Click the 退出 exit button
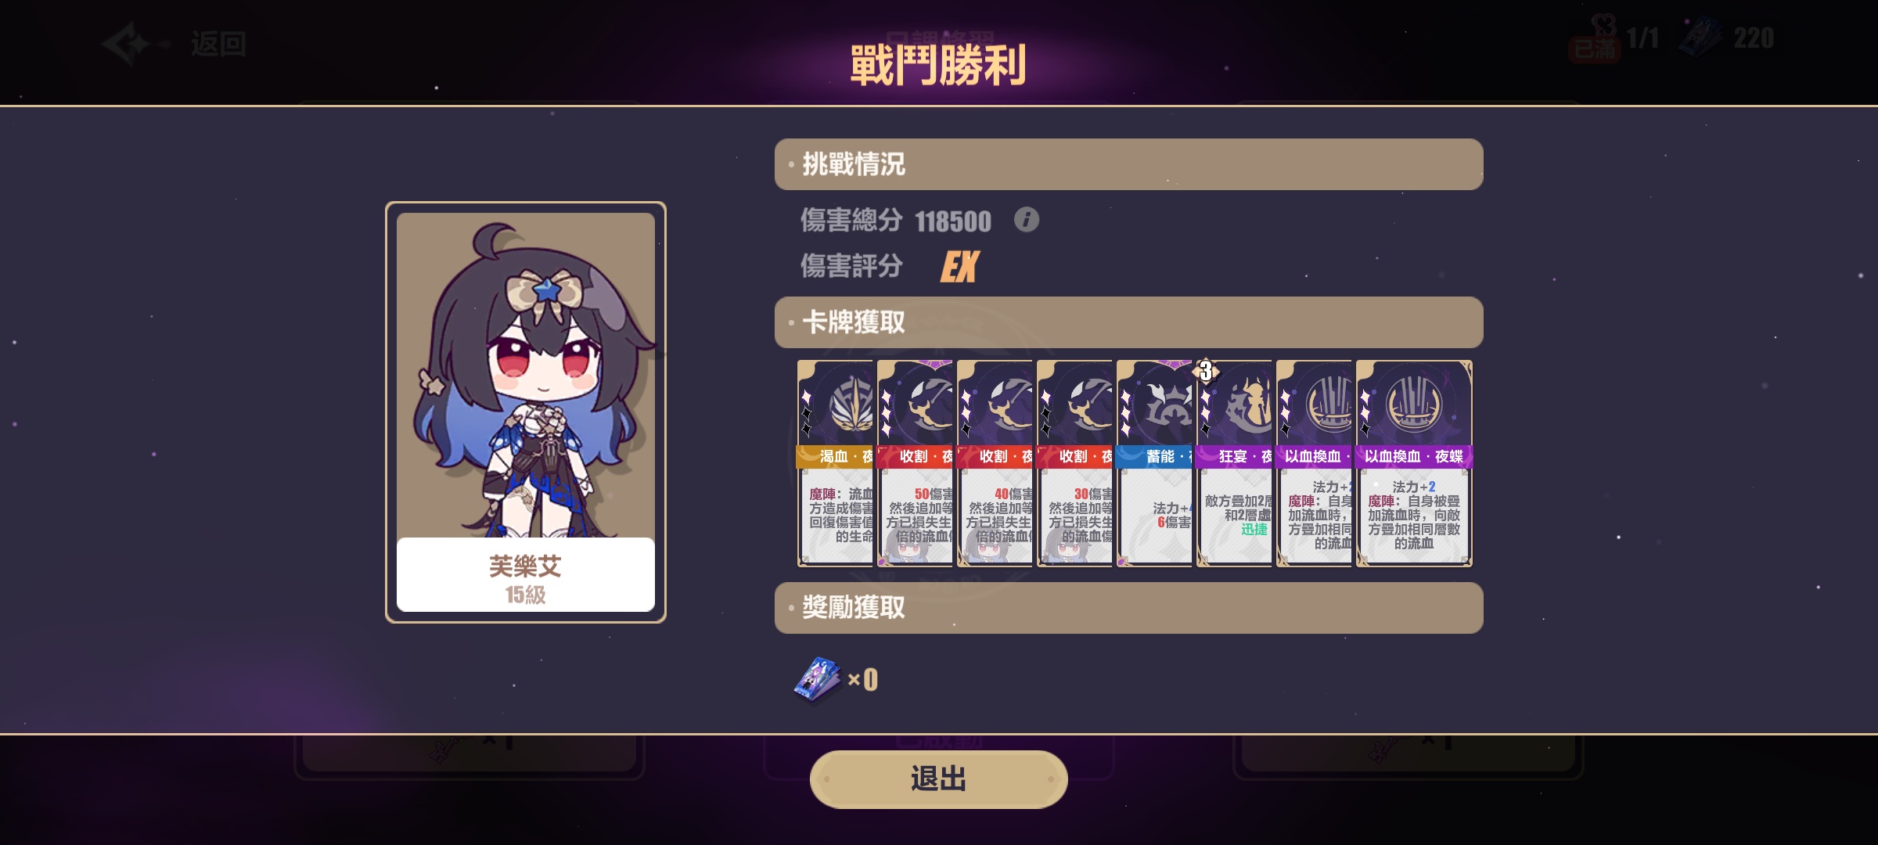This screenshot has height=845, width=1878. [938, 779]
